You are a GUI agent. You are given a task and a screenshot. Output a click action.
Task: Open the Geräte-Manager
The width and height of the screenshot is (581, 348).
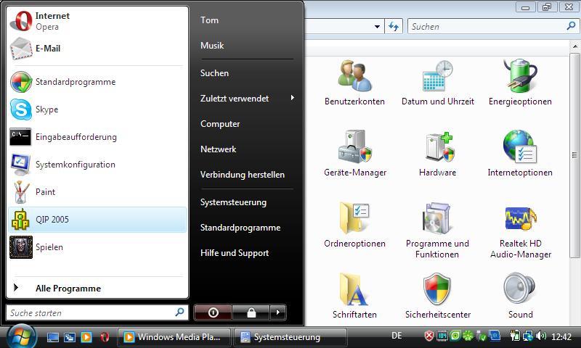[x=355, y=154]
